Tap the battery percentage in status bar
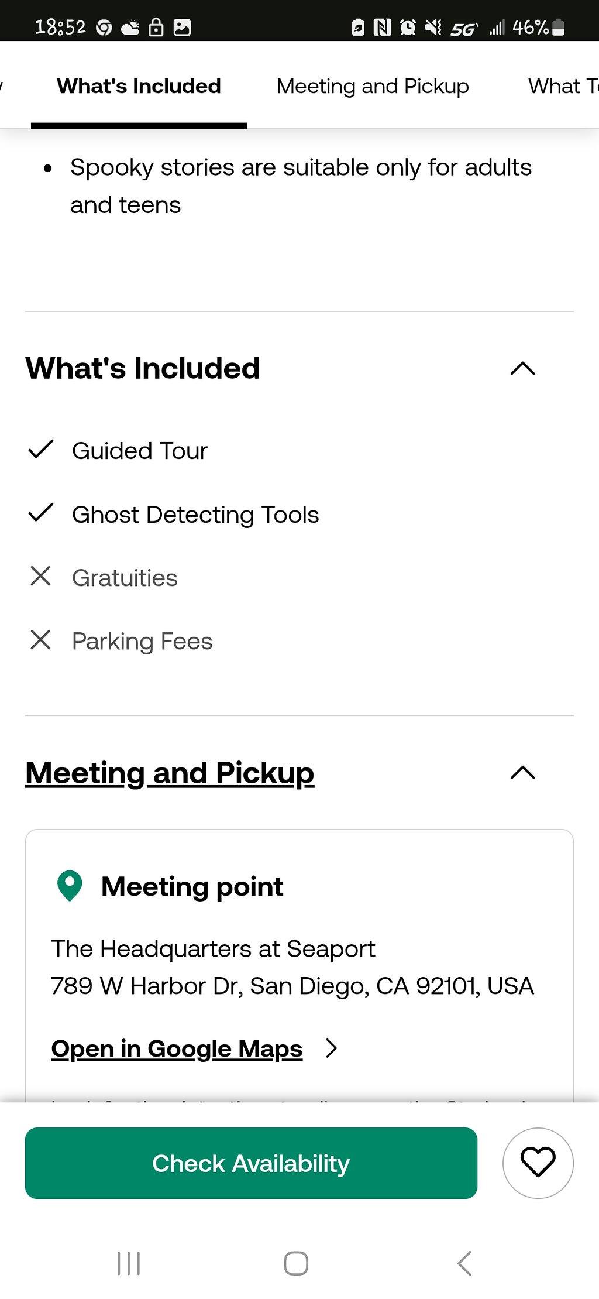Image resolution: width=599 pixels, height=1299 pixels. tap(530, 27)
